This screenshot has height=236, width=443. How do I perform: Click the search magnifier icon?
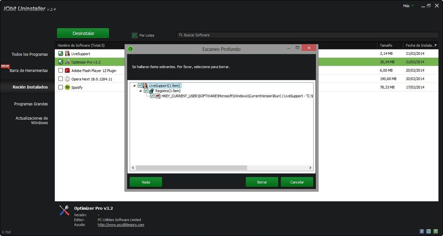pyautogui.click(x=181, y=35)
